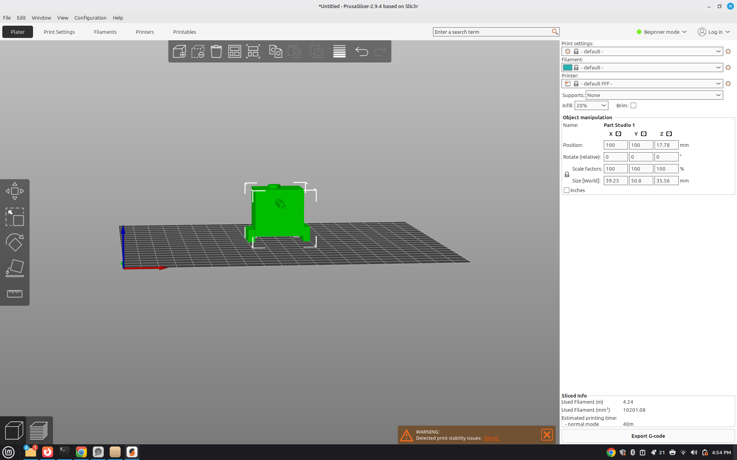Screen dimensions: 737x460
Task: Click the Size World X field
Action: pos(616,181)
